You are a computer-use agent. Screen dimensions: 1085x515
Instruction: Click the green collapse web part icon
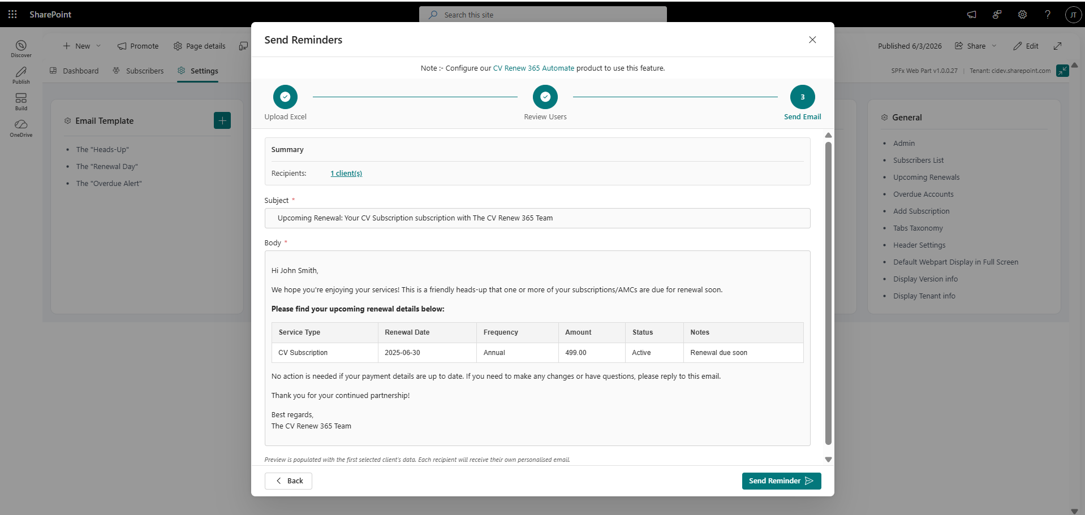(x=1063, y=71)
